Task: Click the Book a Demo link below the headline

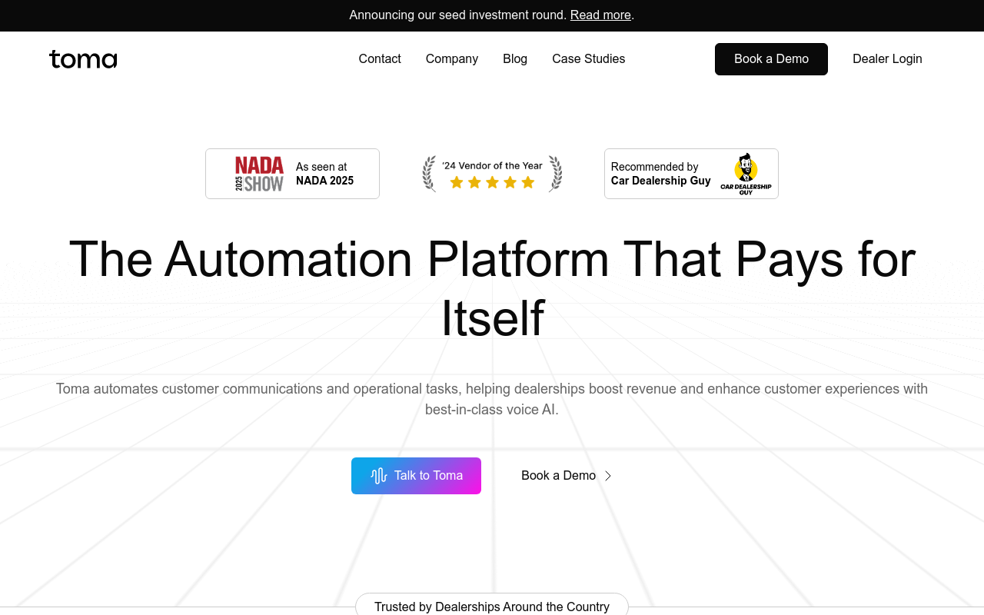Action: coord(566,476)
